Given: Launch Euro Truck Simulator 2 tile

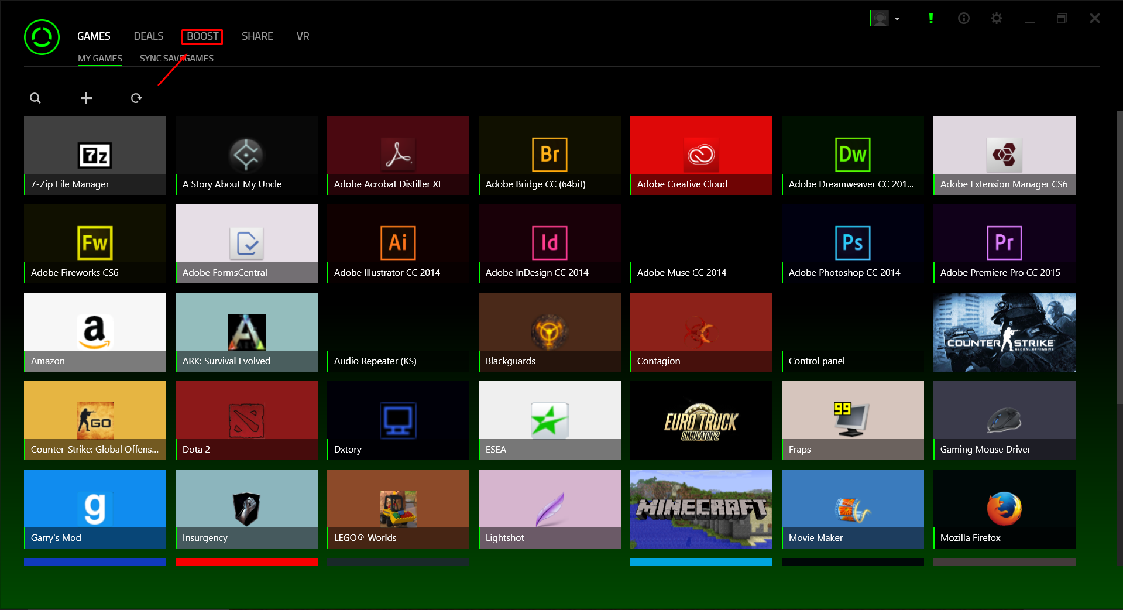Looking at the screenshot, I should [701, 420].
